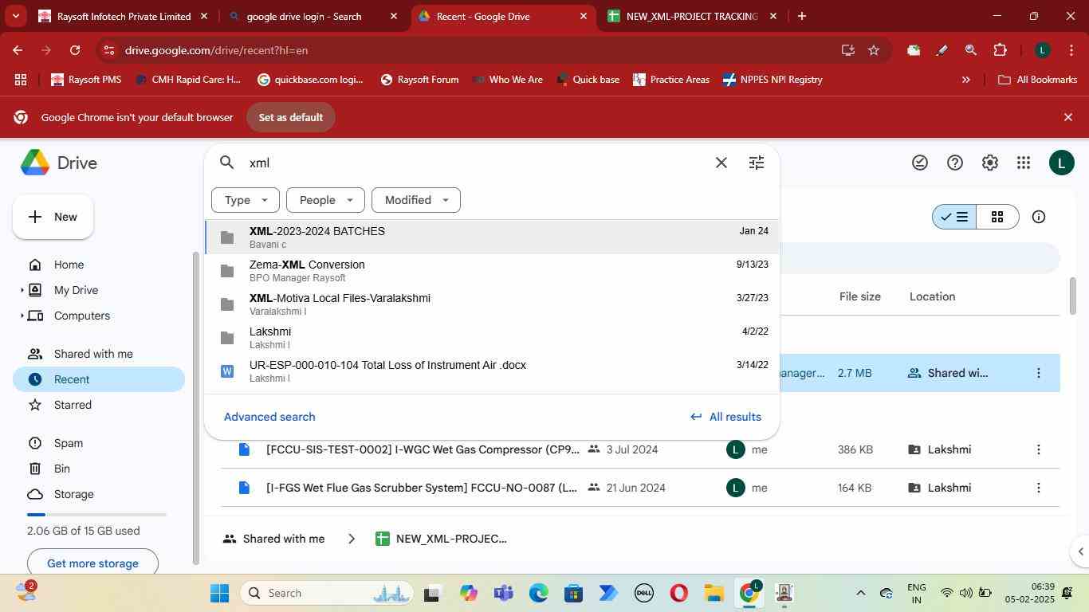Open the Chrome apps grid shortcut
The image size is (1089, 612).
21,80
